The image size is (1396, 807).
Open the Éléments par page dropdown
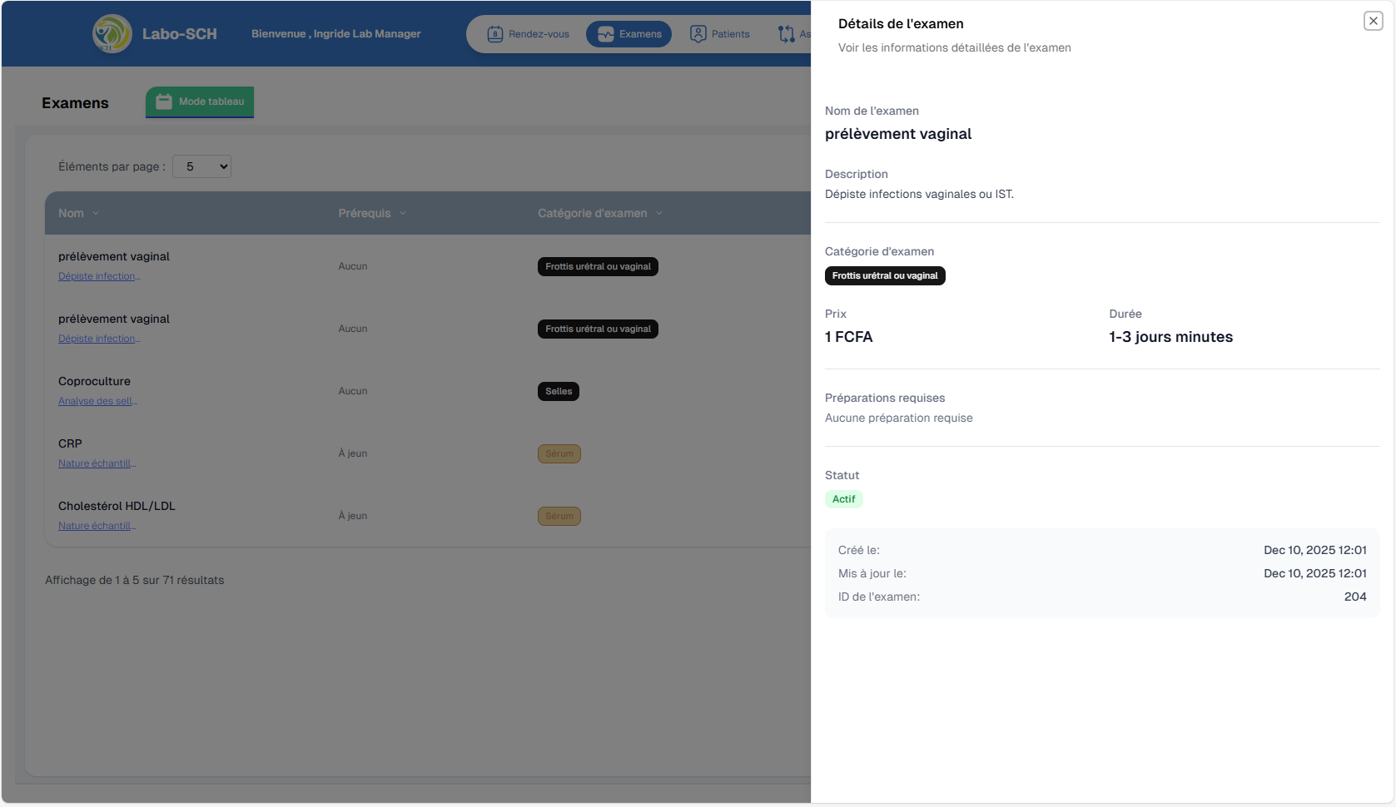(201, 166)
